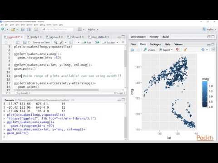Image resolution: width=218 pixels, height=163 pixels.
Task: Click the remove current plot icon
Action: pos(177,49)
